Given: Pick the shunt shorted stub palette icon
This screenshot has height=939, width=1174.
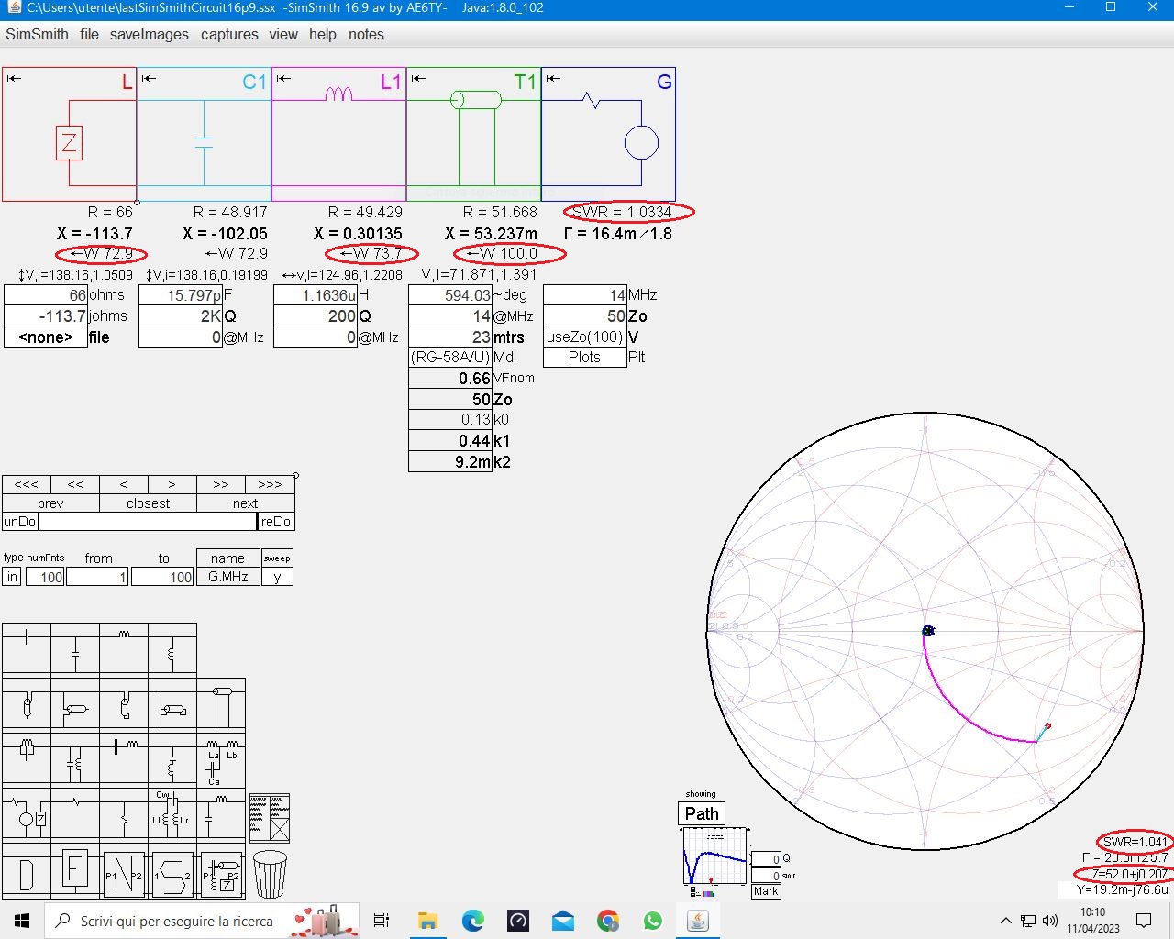Looking at the screenshot, I should click(172, 703).
